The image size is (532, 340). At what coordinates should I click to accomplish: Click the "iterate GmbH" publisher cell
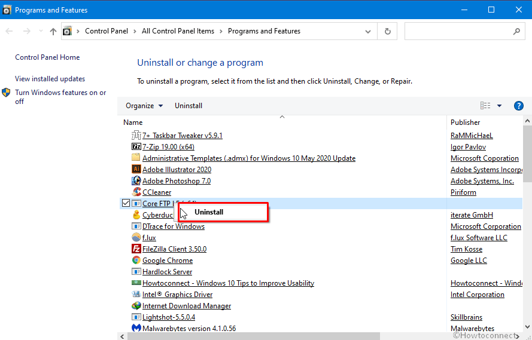(472, 215)
